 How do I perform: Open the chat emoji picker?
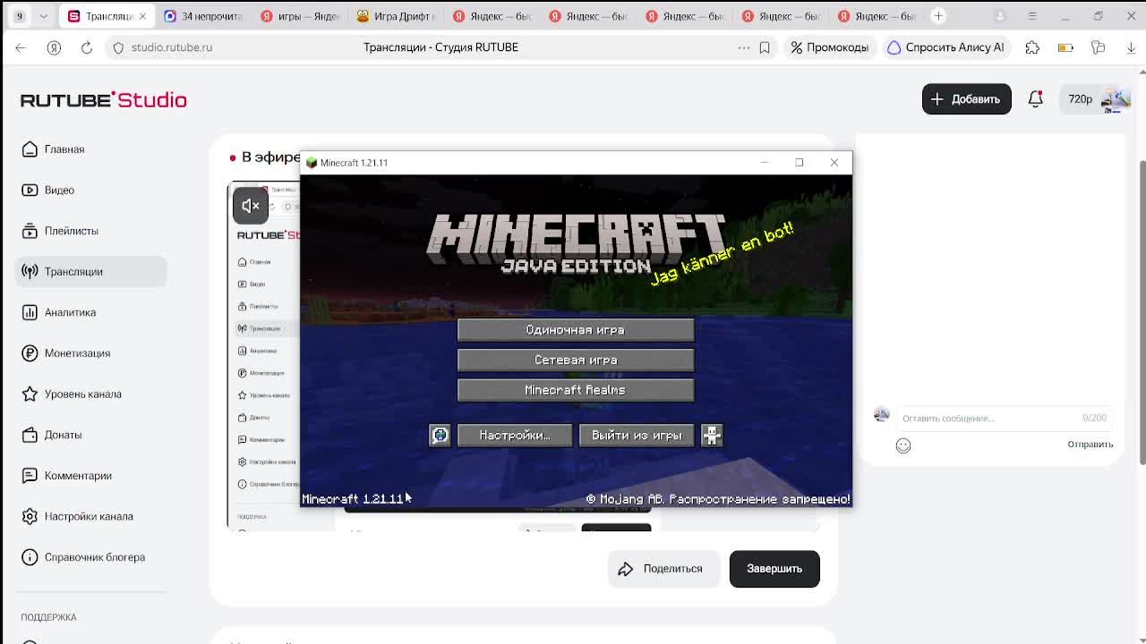[x=903, y=445]
